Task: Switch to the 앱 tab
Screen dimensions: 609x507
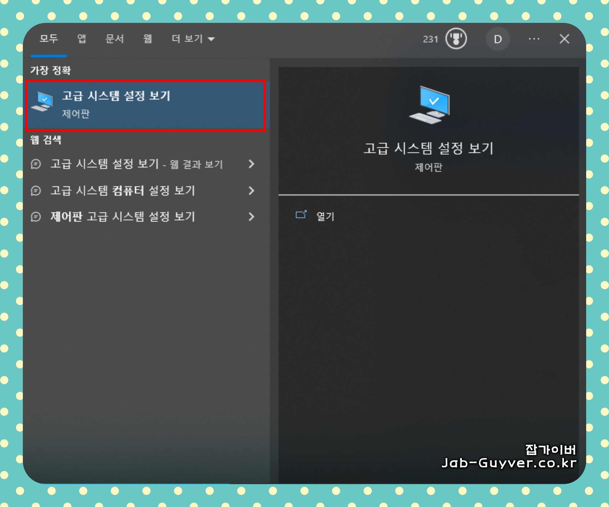Action: click(x=82, y=39)
